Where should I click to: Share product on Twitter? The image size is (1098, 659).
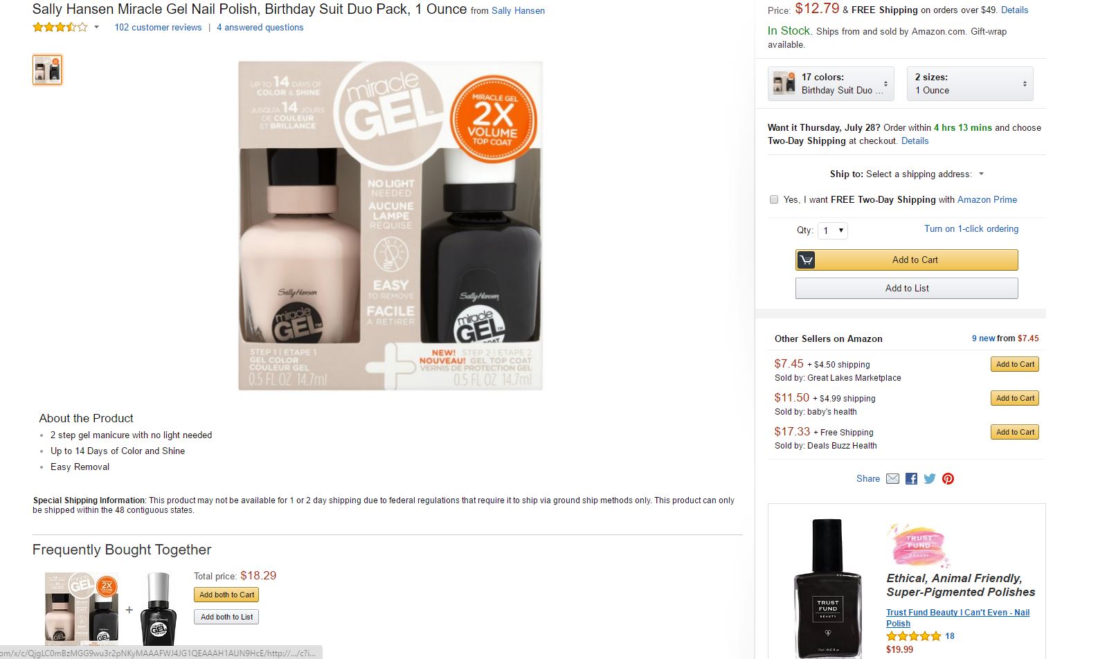(x=930, y=479)
